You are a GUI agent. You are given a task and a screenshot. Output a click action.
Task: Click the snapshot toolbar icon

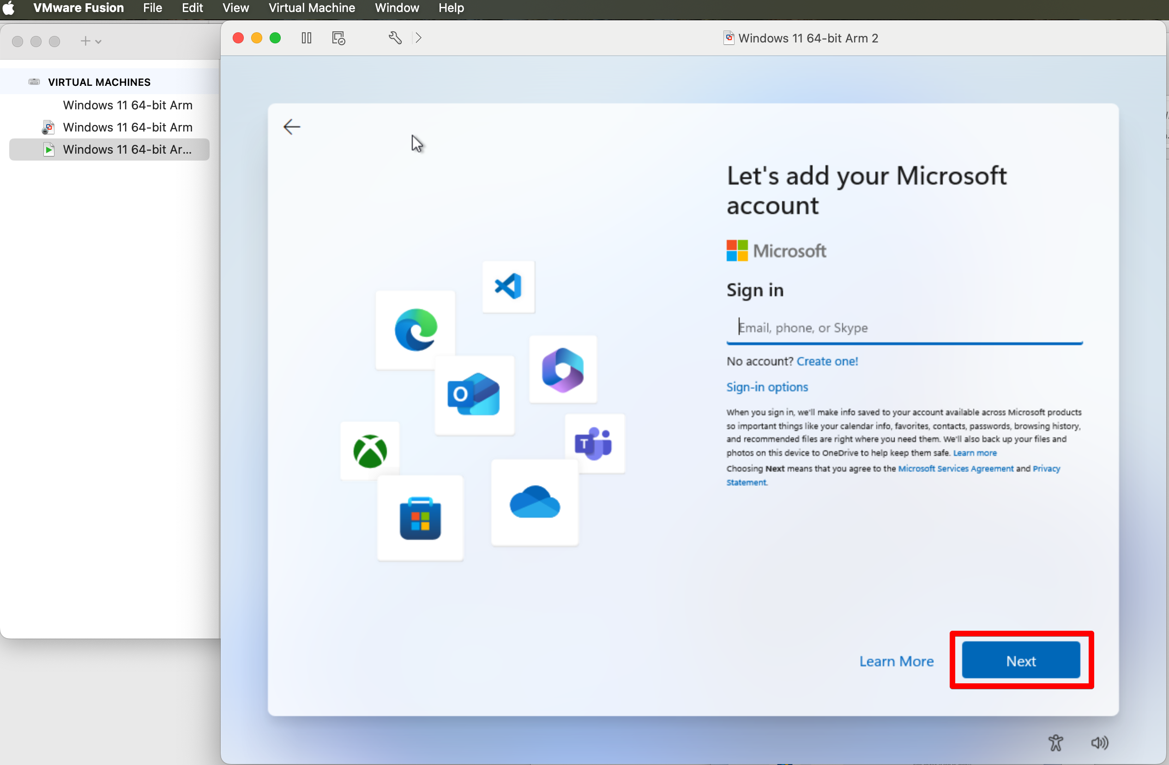[338, 38]
